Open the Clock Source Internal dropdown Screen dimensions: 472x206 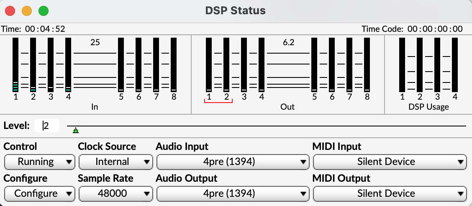click(115, 162)
